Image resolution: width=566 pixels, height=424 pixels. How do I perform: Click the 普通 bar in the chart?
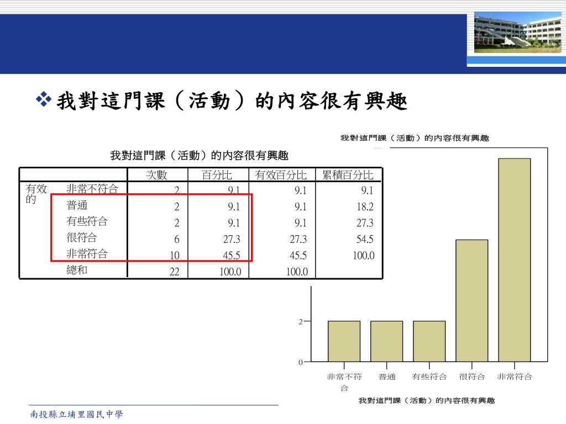coord(386,341)
